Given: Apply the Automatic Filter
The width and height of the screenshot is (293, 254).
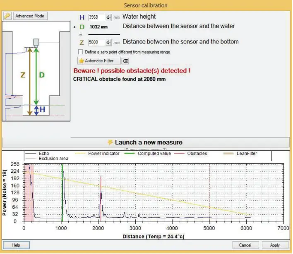Looking at the screenshot, I should [99, 61].
